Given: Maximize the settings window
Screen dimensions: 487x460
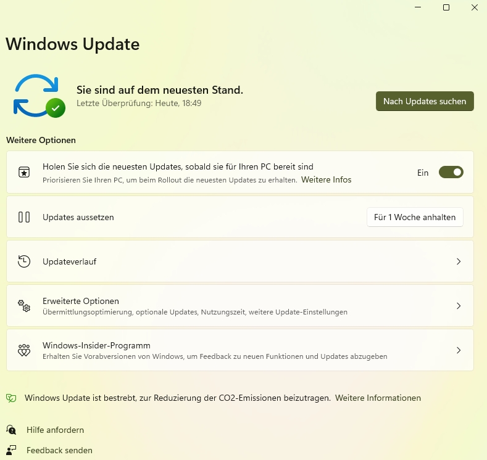Looking at the screenshot, I should coord(446,7).
